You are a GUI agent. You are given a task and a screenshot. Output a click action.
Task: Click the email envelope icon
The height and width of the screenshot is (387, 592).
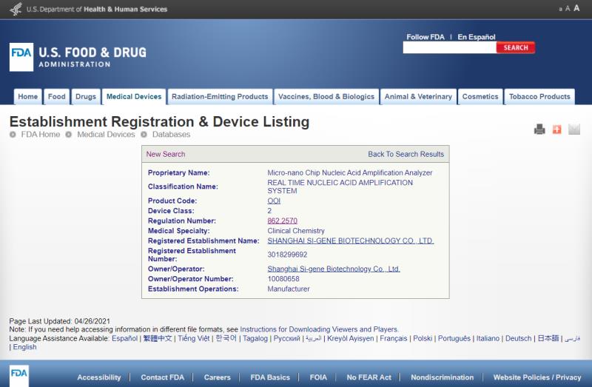point(574,129)
